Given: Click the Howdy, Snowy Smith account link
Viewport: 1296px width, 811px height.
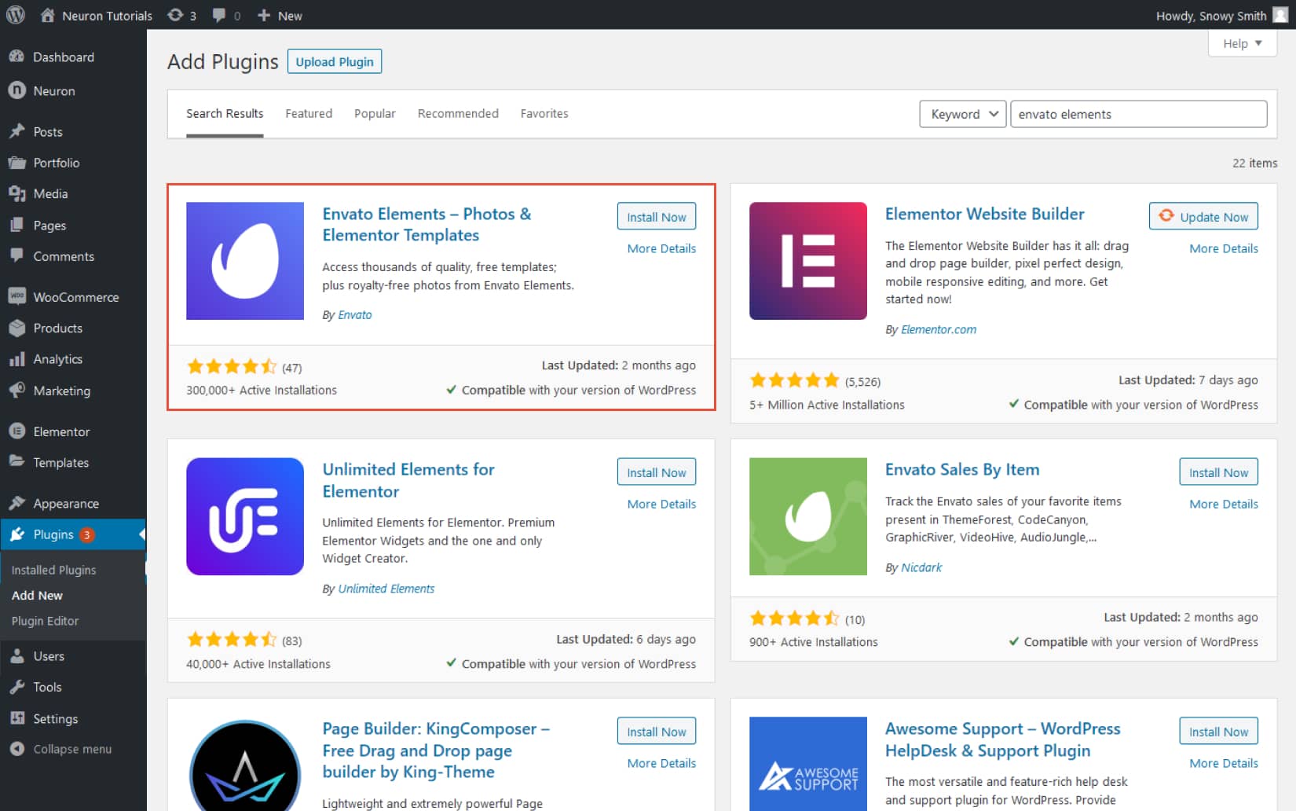Looking at the screenshot, I should (x=1212, y=15).
